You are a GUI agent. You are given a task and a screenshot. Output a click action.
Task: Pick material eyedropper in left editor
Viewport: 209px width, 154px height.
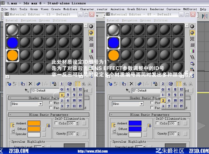tap(27, 90)
